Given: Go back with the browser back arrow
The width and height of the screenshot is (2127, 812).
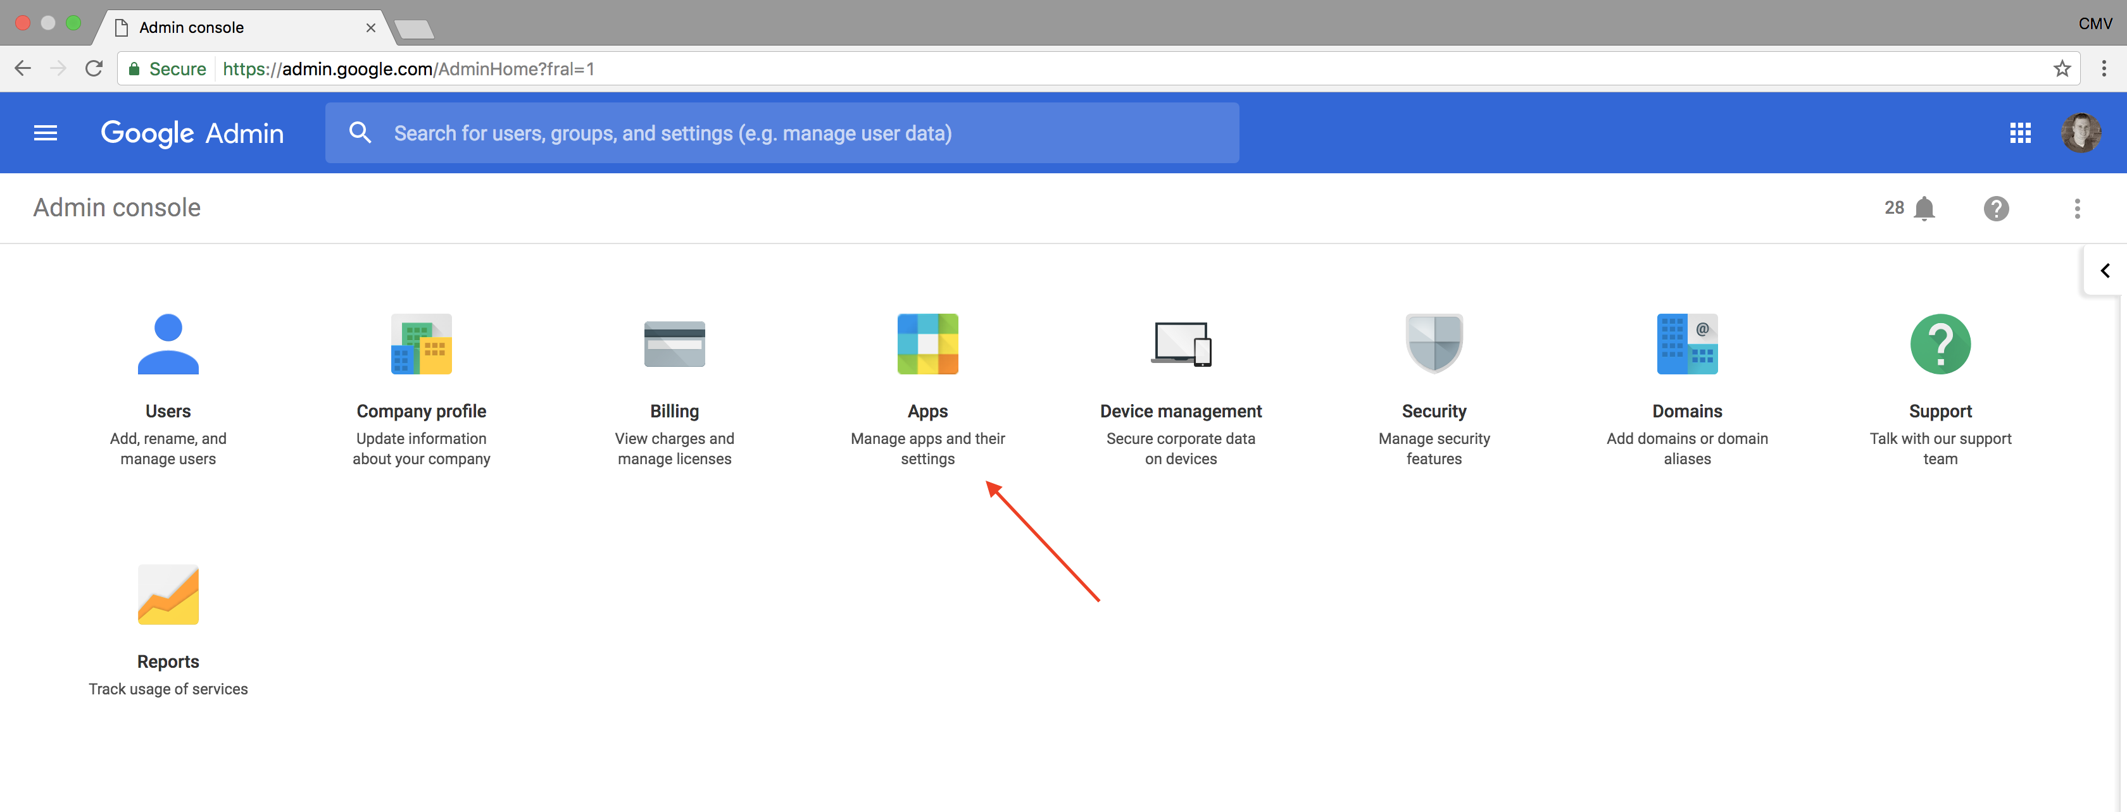Looking at the screenshot, I should [x=23, y=68].
